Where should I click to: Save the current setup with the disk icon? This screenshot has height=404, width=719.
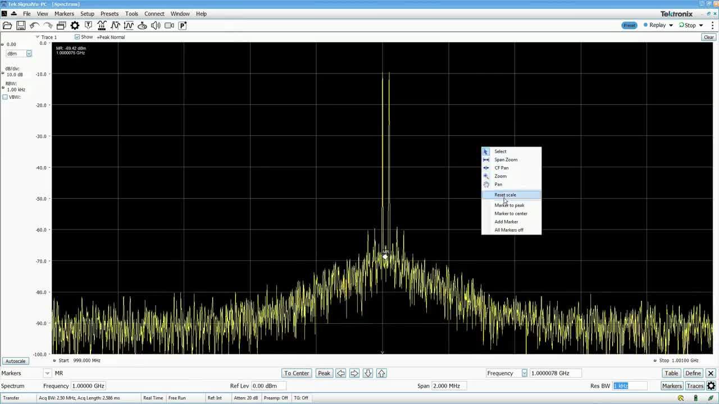coord(21,25)
